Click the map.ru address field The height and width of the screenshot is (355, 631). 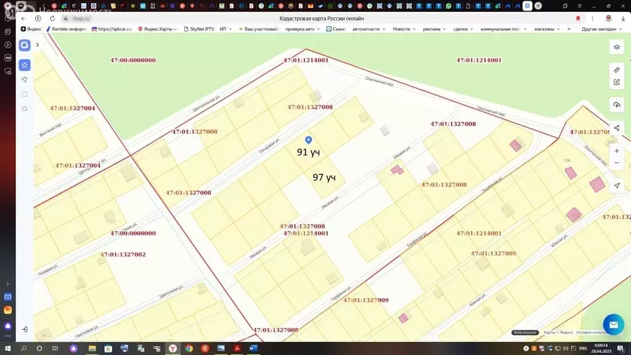tap(81, 18)
